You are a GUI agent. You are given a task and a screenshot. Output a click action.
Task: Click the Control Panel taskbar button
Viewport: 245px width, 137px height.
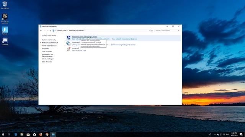(x=53, y=134)
